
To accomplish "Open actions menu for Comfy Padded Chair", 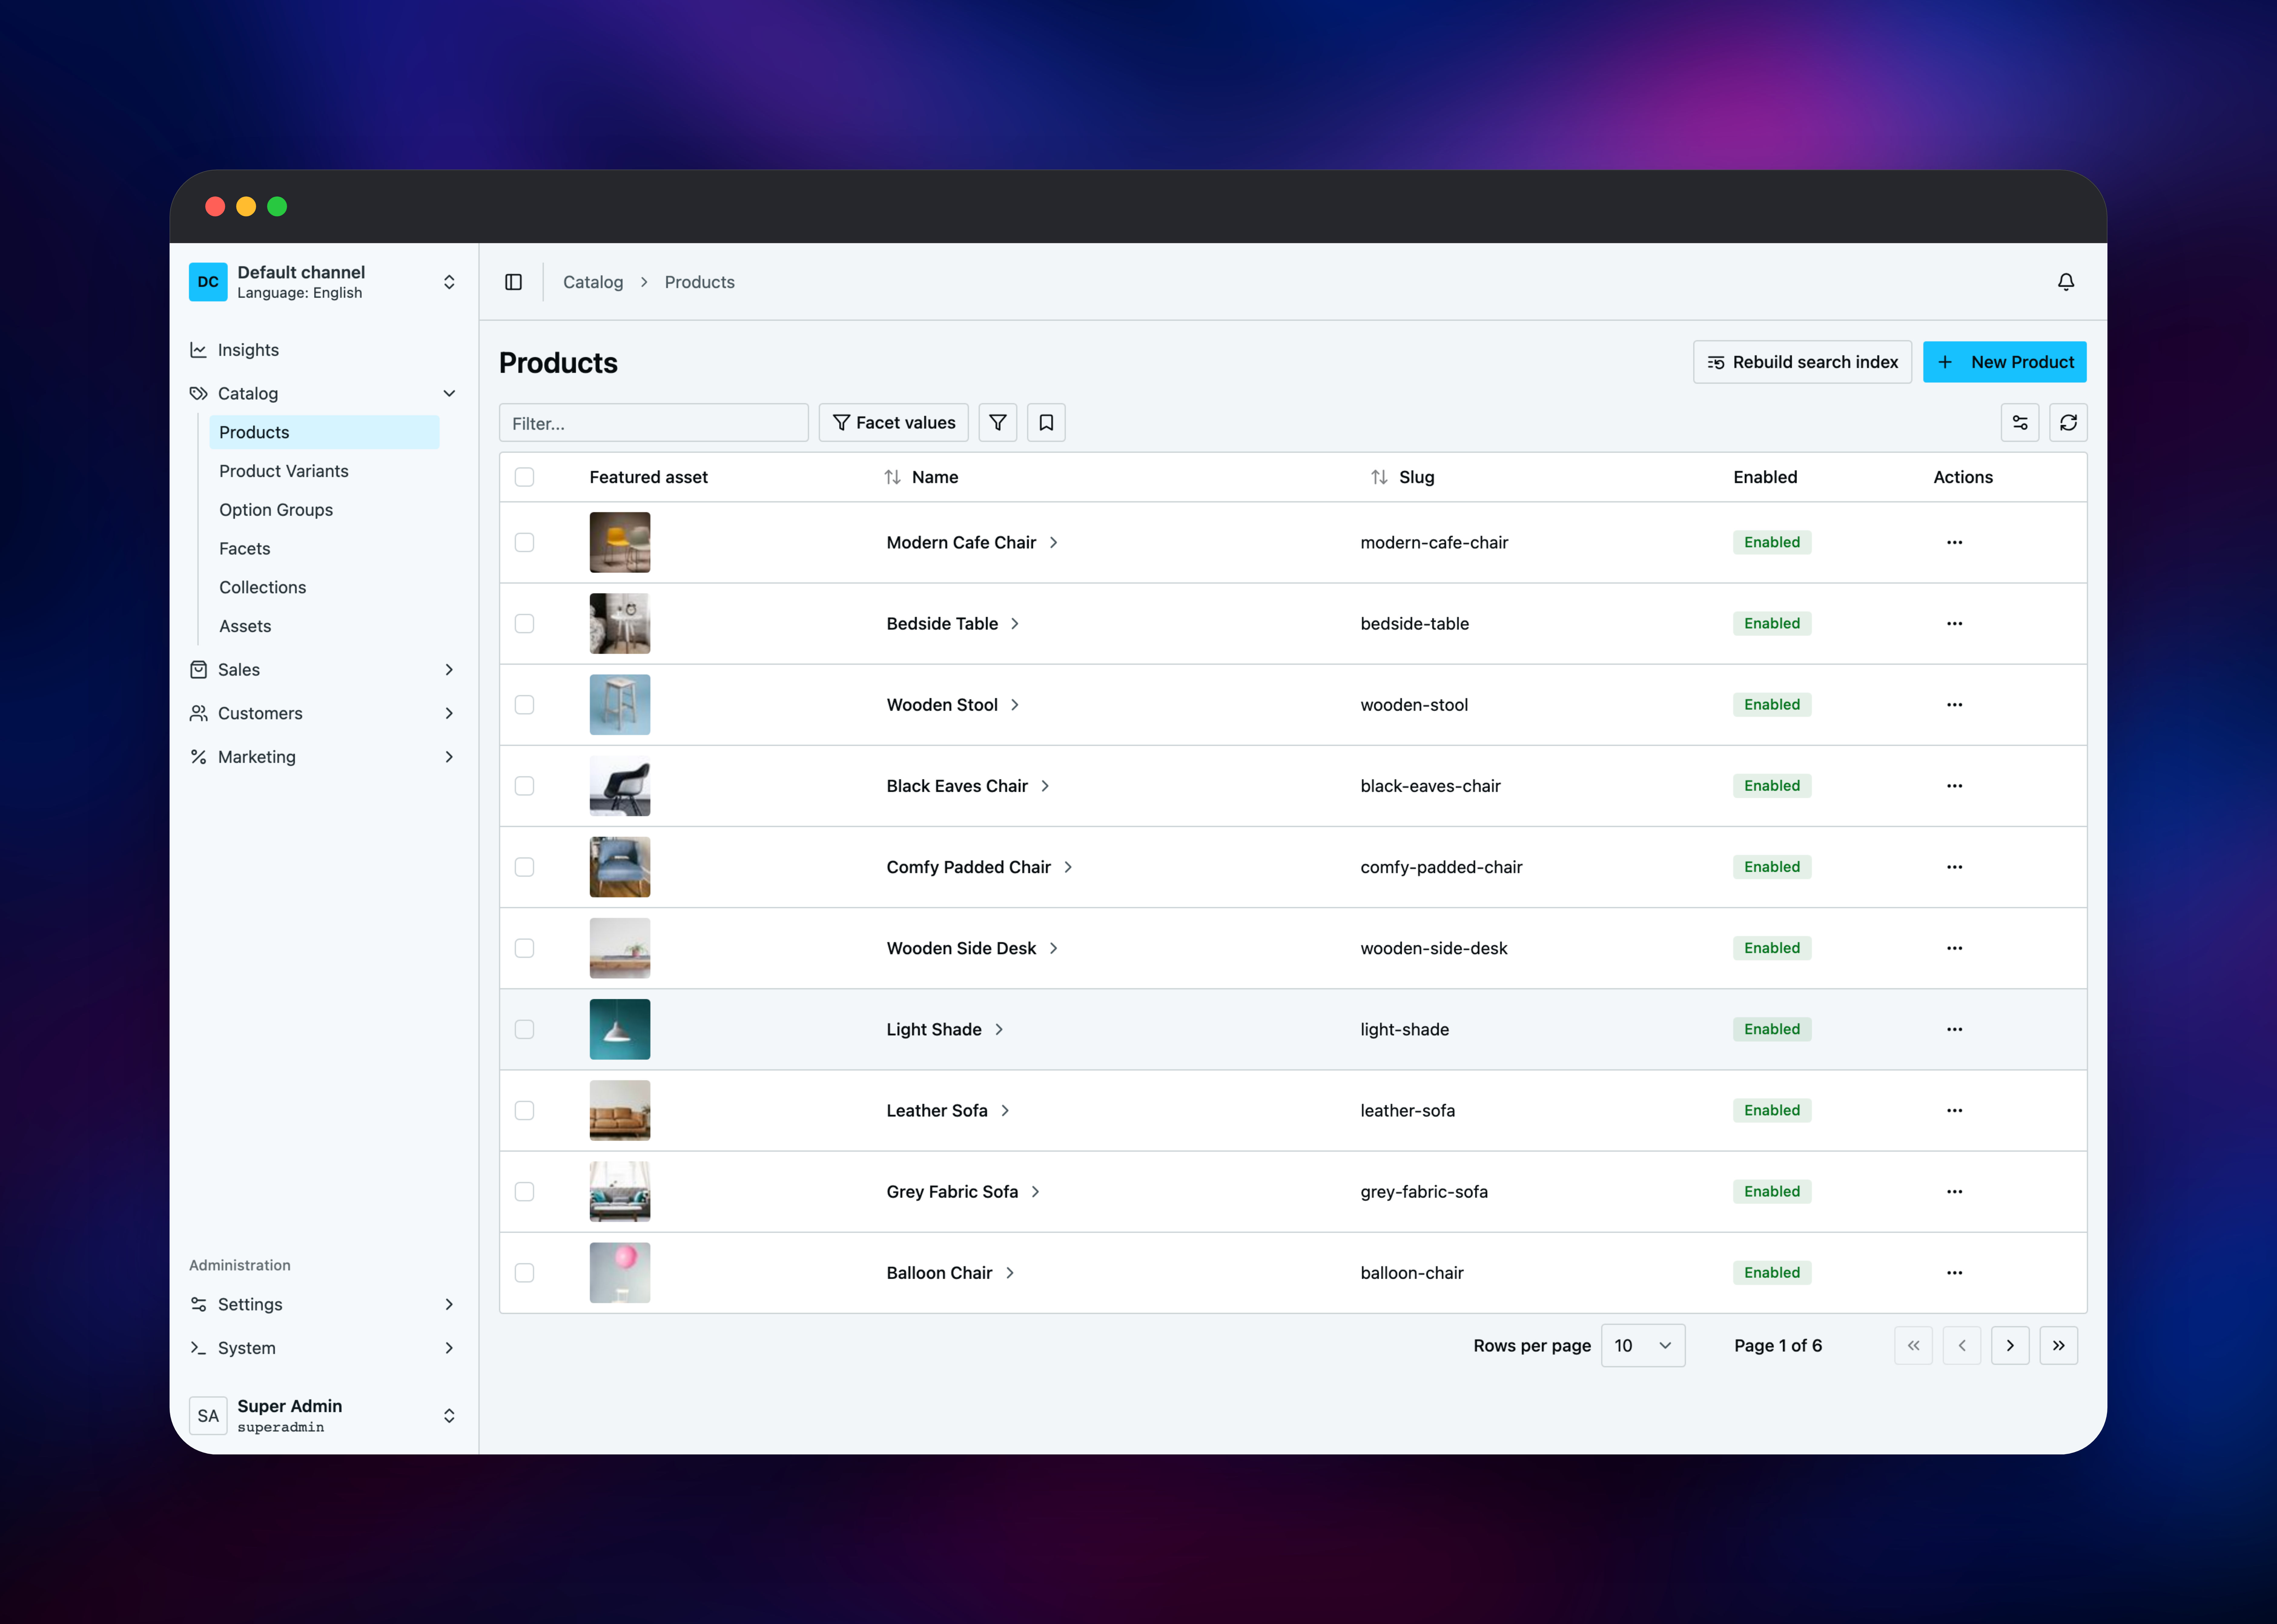I will [1954, 867].
